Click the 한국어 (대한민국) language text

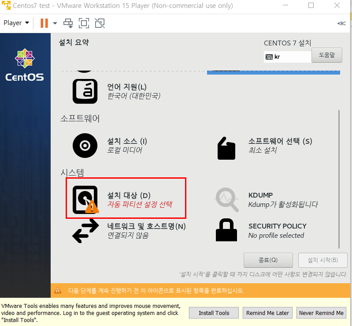(134, 96)
